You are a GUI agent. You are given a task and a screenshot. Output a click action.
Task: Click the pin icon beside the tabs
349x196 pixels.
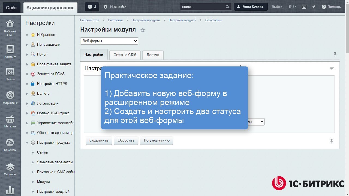tap(335, 54)
